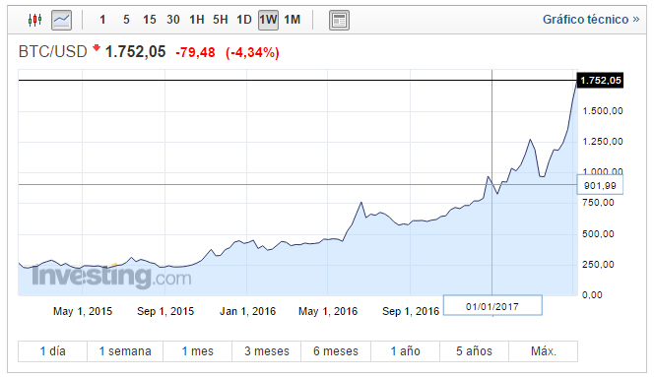Set interval to 15 minutes

[x=149, y=20]
